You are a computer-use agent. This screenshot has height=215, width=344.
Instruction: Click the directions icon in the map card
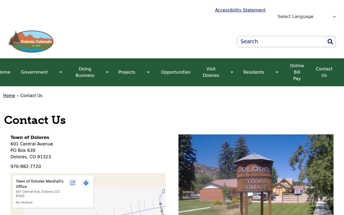tap(86, 183)
